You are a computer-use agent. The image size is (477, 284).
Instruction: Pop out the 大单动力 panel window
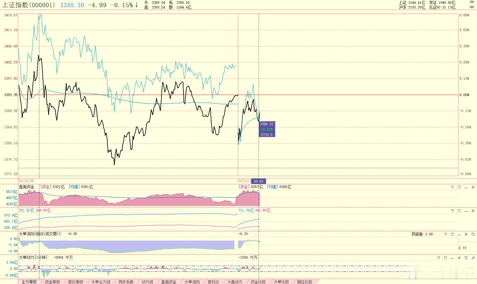tap(466, 258)
